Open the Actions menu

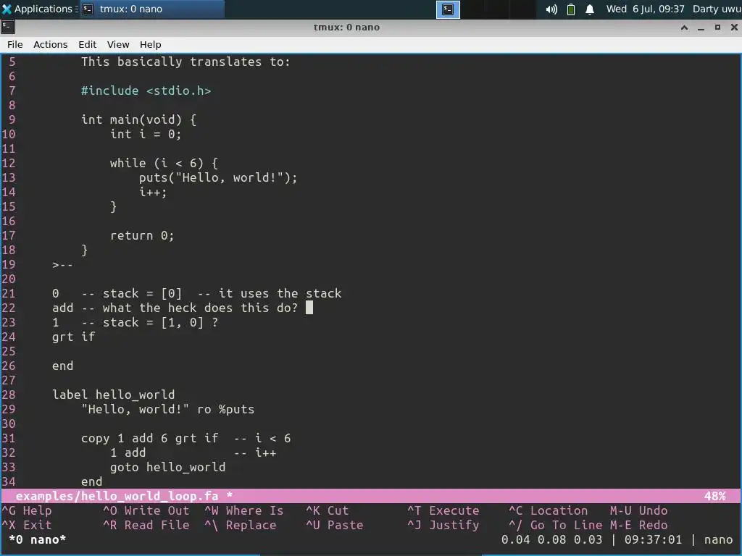pyautogui.click(x=50, y=44)
